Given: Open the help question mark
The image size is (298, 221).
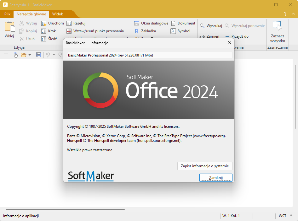Looking at the screenshot, I should pos(285,14).
